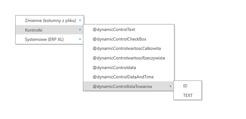
Task: Click the arrow beside Kontrolki
Action: point(80,30)
